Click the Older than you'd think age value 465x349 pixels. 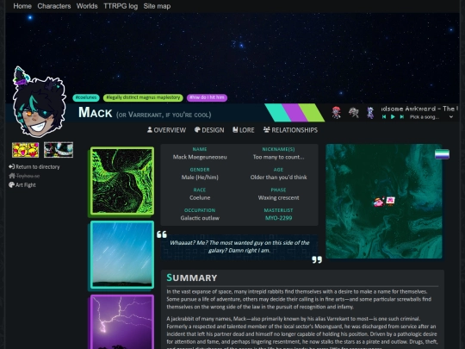pos(278,178)
